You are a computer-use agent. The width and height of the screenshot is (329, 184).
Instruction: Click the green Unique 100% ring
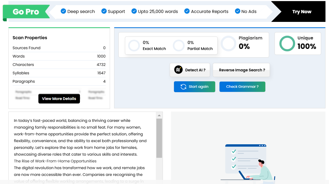[287, 44]
